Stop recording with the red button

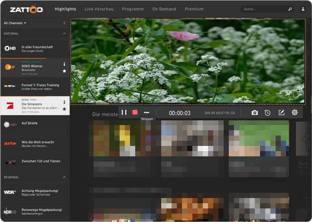pyautogui.click(x=135, y=113)
